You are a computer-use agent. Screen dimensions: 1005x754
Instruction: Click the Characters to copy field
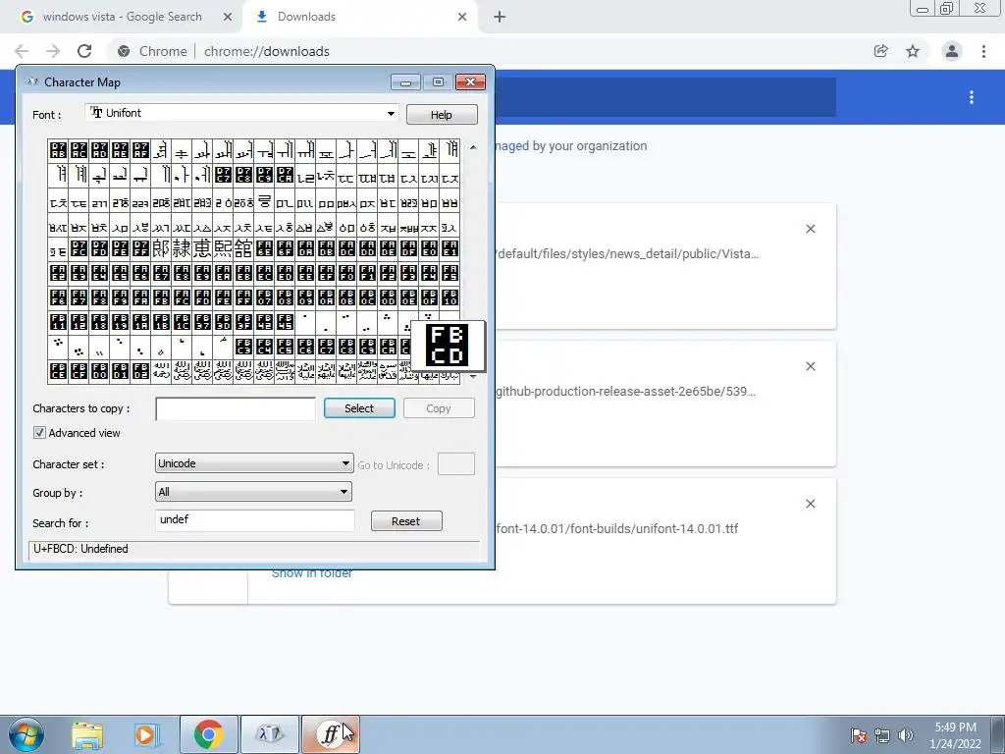click(x=236, y=408)
